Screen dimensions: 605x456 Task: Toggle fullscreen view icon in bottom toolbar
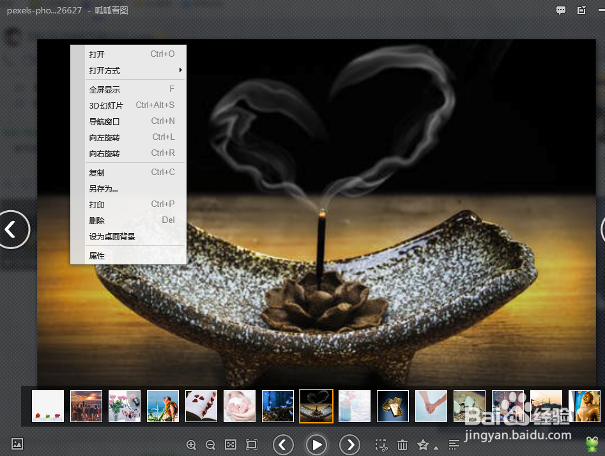(x=252, y=445)
